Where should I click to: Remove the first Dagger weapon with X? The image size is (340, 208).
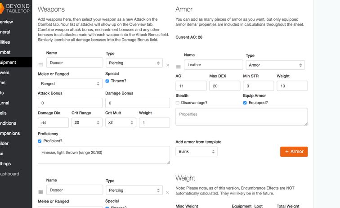click(168, 65)
